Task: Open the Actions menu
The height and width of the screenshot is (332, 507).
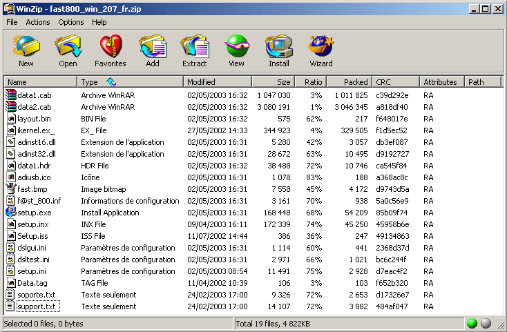Action: (x=38, y=22)
